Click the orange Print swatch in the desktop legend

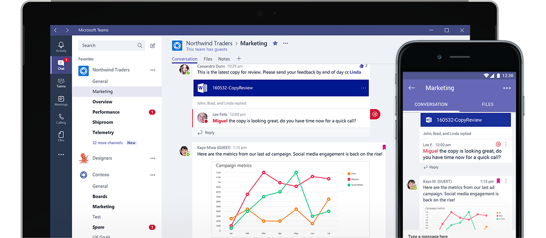349,174
